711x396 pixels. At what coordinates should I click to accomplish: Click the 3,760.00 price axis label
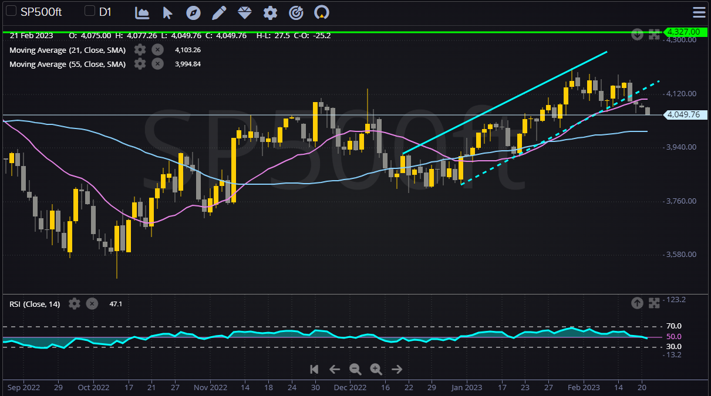681,201
